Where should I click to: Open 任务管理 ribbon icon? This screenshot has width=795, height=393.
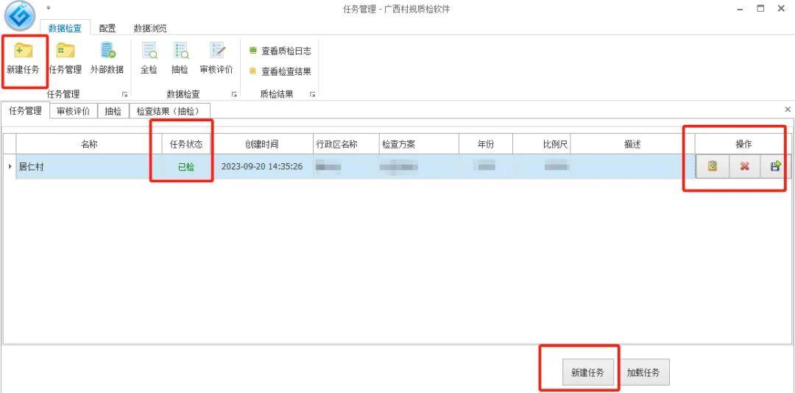(x=65, y=60)
